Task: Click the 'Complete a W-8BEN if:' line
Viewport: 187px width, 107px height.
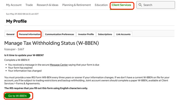Action: pyautogui.click(x=17, y=60)
